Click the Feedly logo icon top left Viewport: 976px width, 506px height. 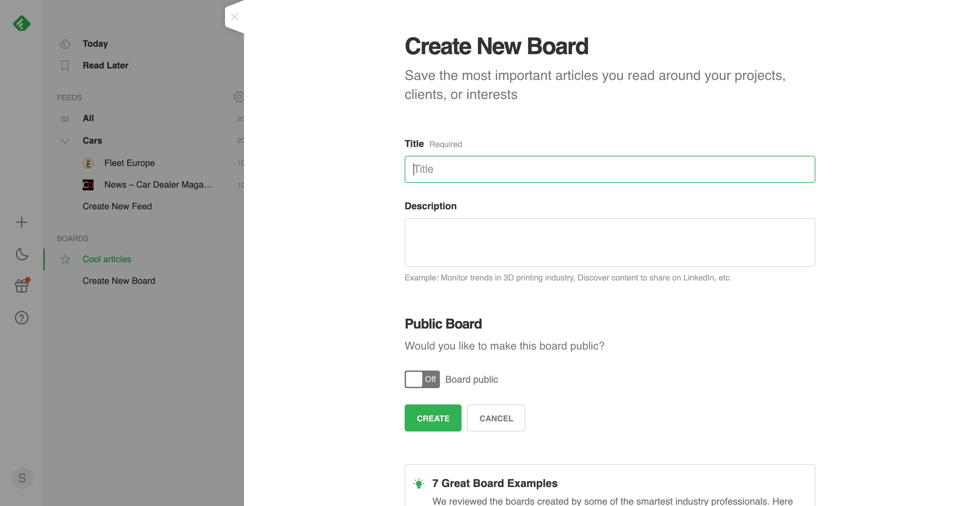21,23
